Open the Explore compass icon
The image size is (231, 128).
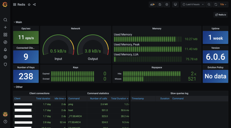(x=5, y=42)
